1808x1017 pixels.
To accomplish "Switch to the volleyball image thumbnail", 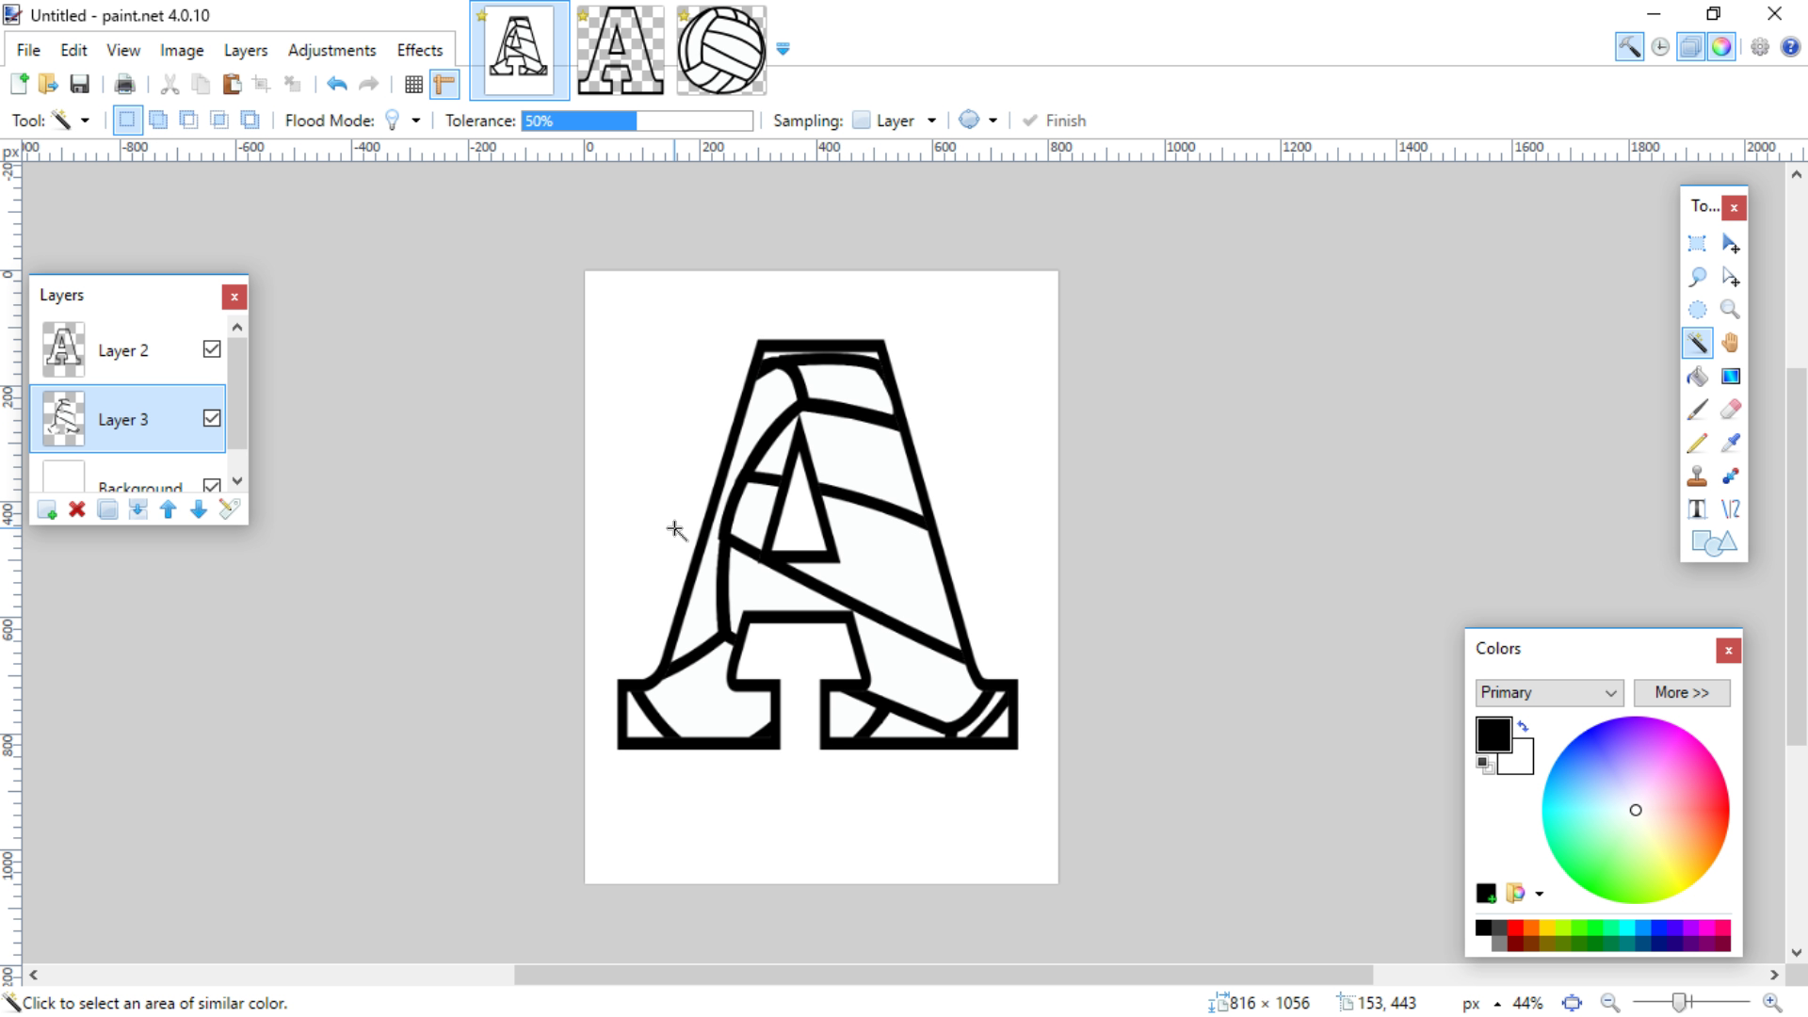I will 721,50.
